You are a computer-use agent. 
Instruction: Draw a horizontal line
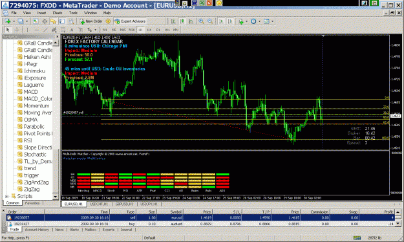coord(36,30)
